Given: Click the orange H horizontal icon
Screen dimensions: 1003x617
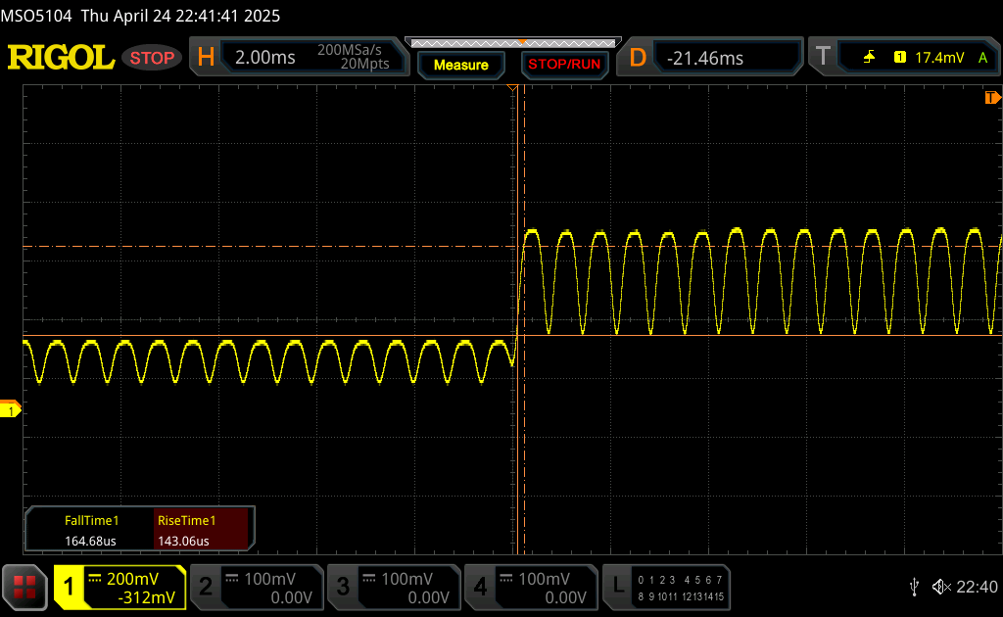Looking at the screenshot, I should 206,58.
